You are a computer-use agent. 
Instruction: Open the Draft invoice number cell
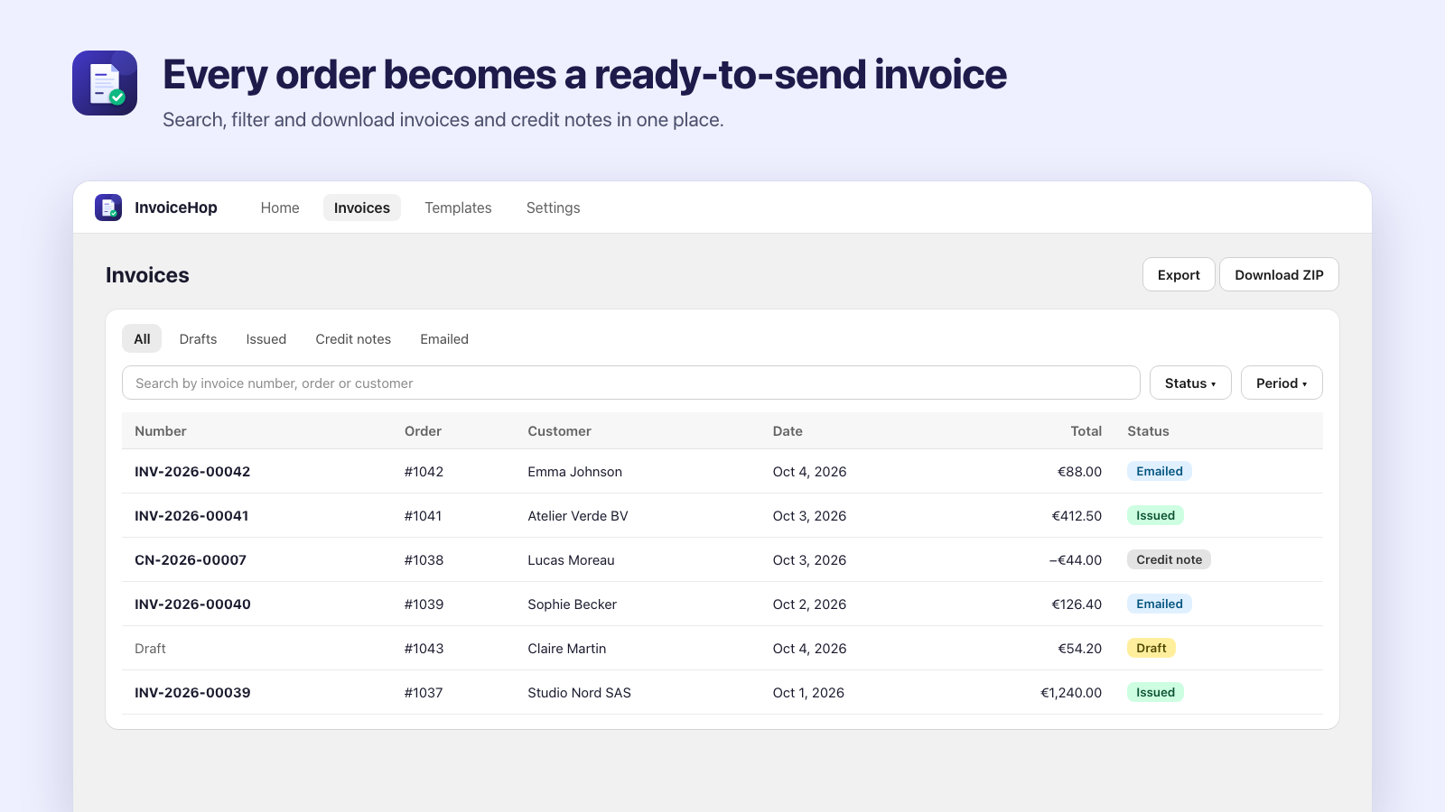coord(150,649)
